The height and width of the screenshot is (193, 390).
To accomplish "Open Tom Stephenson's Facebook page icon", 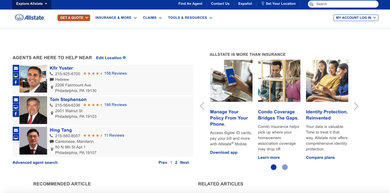I will 16,113.
